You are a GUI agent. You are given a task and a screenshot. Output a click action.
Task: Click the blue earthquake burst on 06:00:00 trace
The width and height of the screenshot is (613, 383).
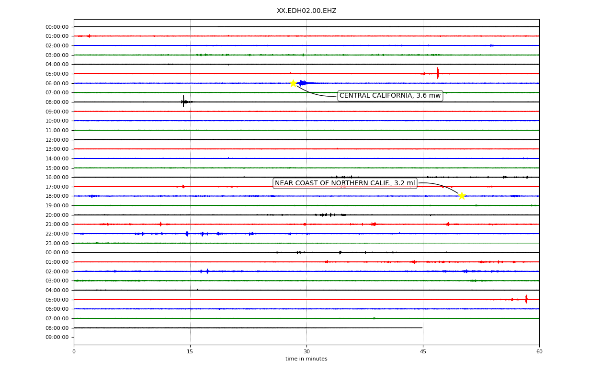point(304,83)
